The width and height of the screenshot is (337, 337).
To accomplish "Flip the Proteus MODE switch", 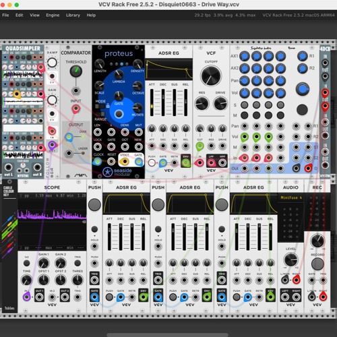I will (100, 106).
